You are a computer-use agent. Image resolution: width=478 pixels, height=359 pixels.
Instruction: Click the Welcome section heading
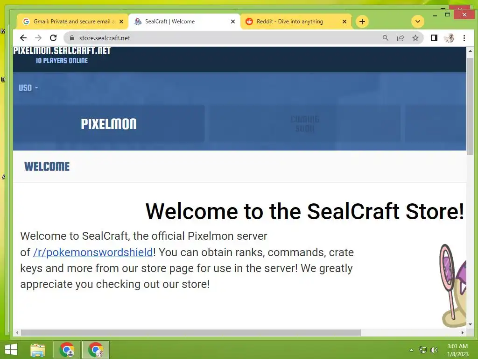47,167
